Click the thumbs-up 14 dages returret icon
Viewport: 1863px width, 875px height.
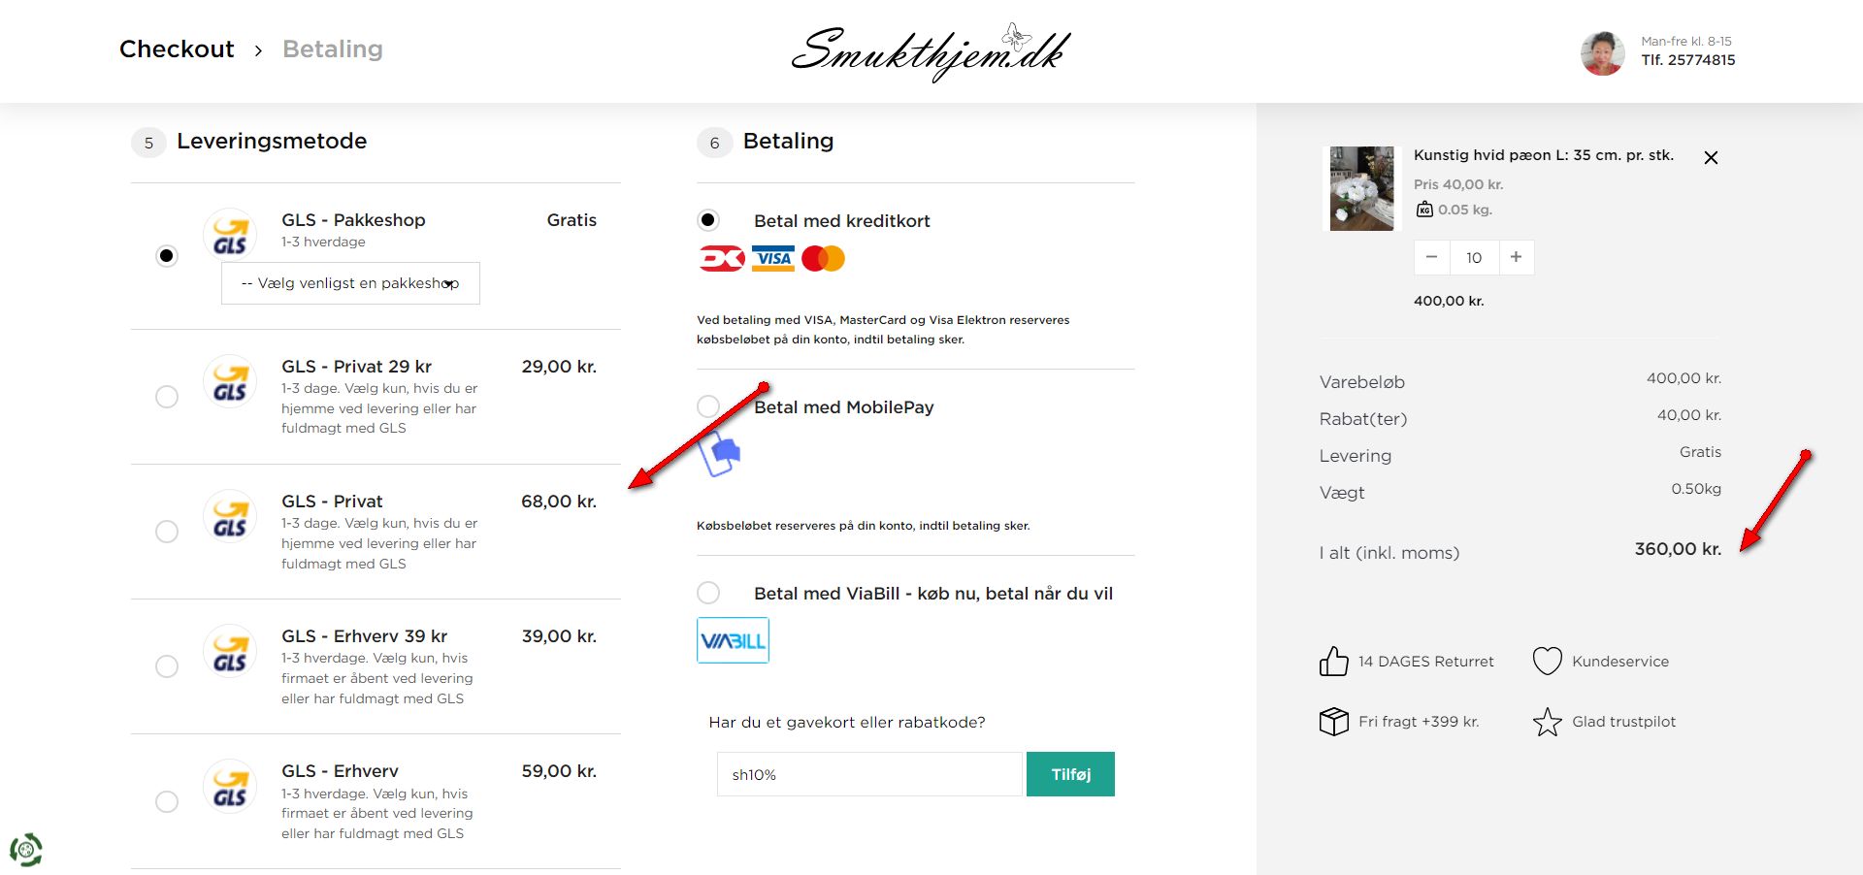pos(1333,662)
